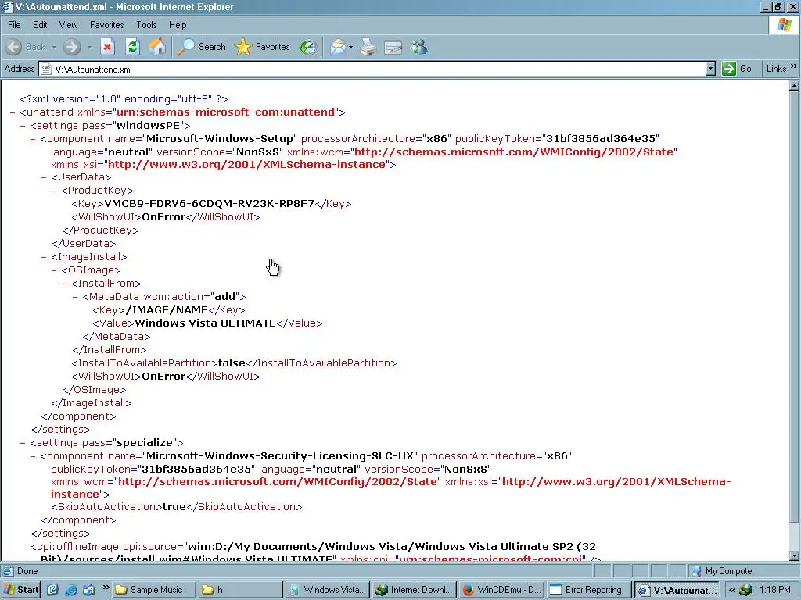Collapse the InstallFrom node

click(64, 284)
